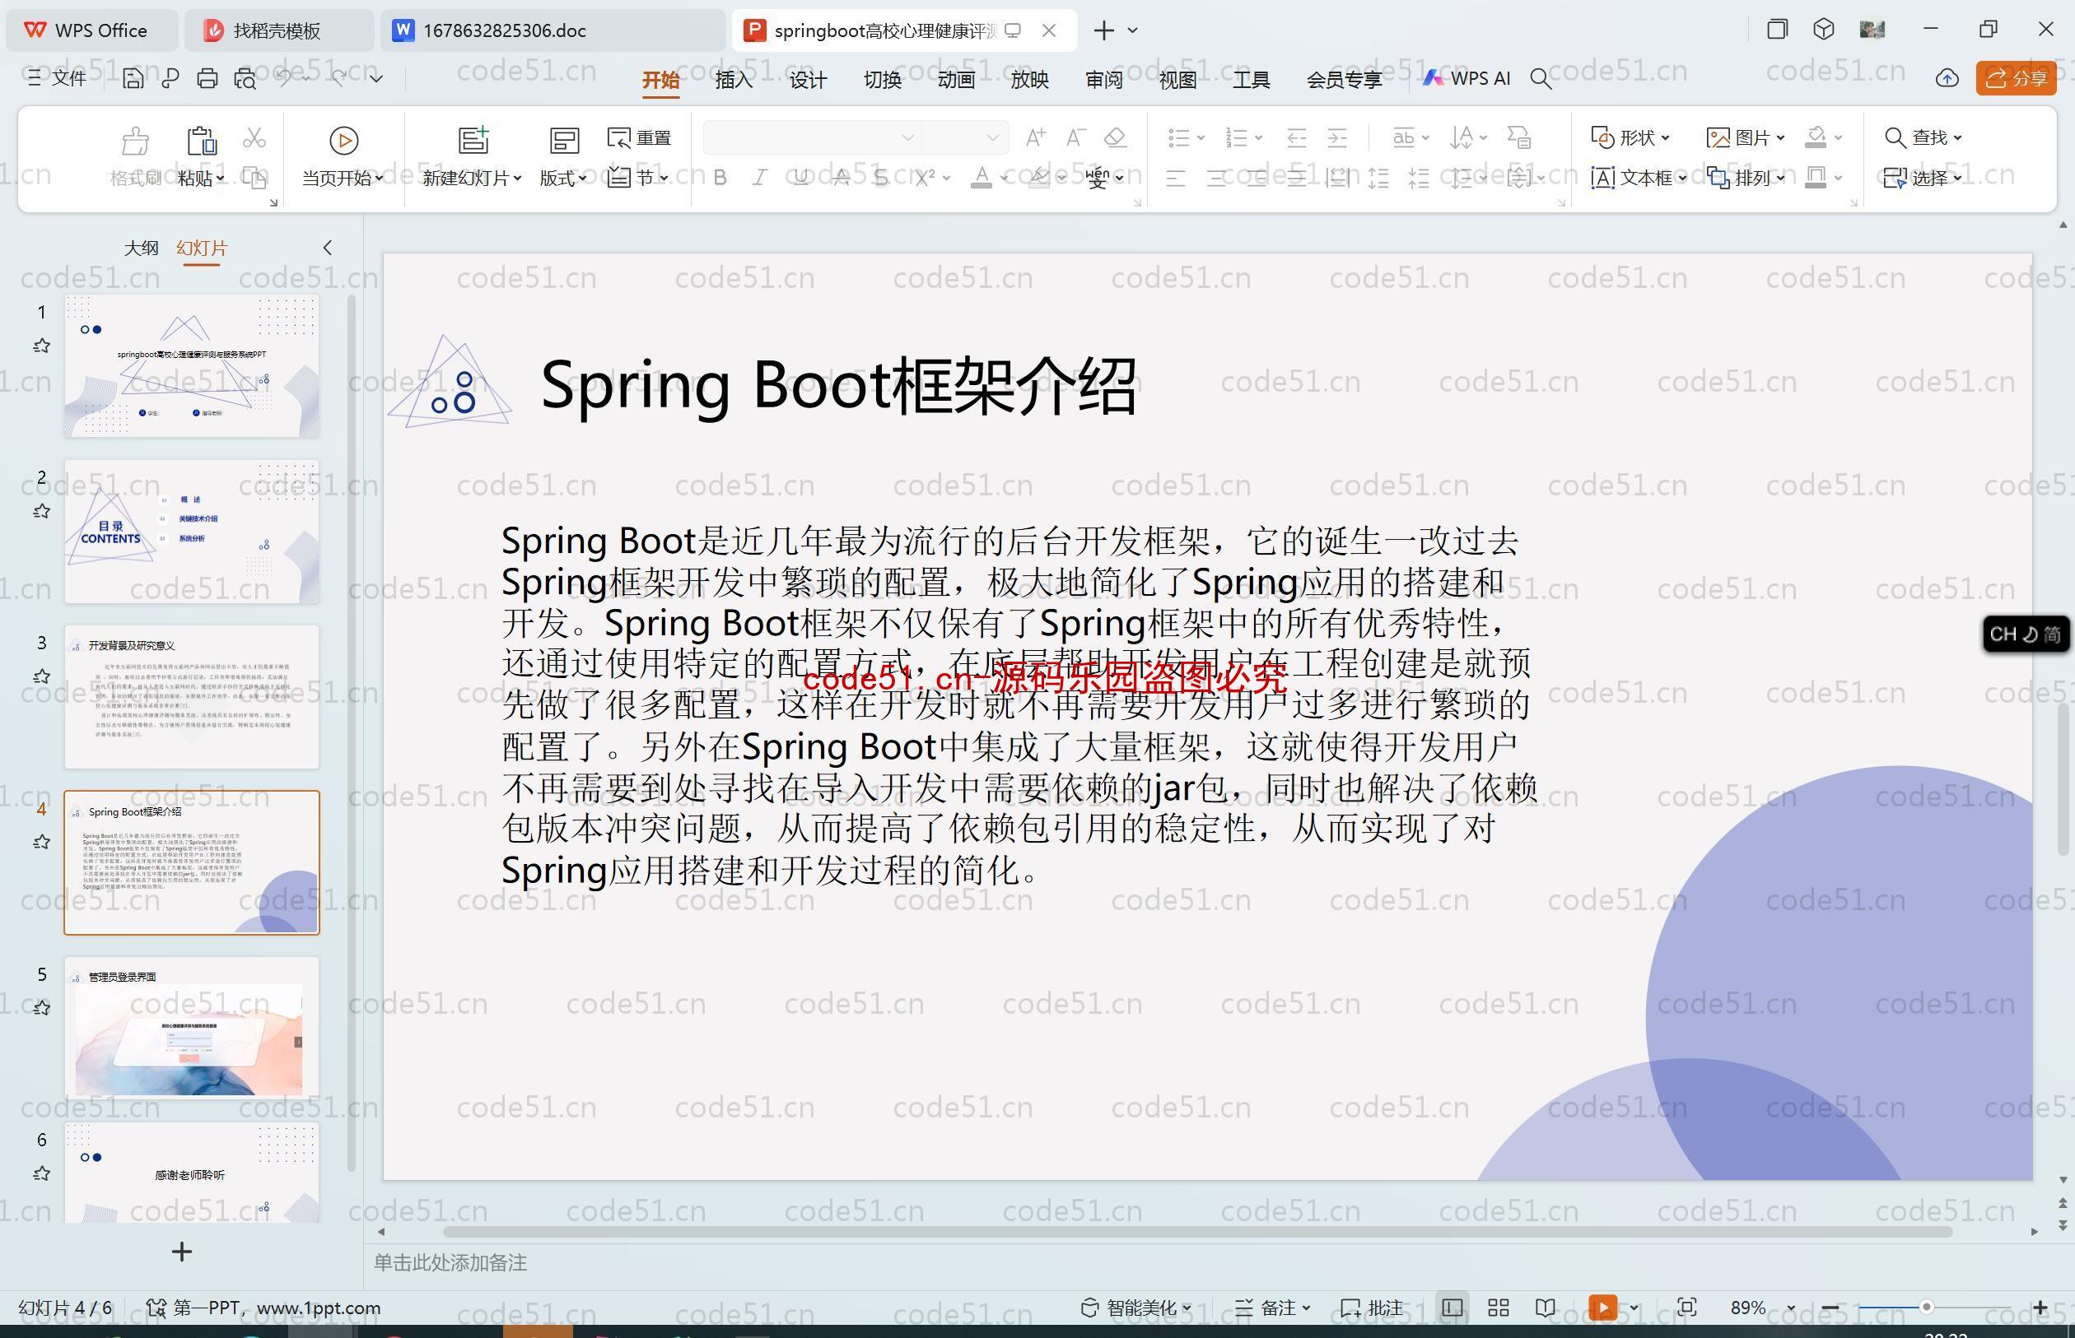Image resolution: width=2075 pixels, height=1338 pixels.
Task: Click Smart Beautify 智能美化 button
Action: pos(1136,1308)
